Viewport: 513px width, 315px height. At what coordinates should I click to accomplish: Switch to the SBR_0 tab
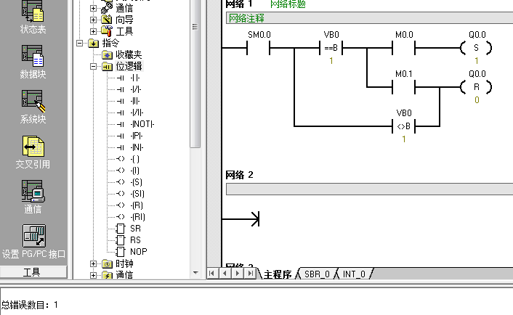pyautogui.click(x=317, y=274)
